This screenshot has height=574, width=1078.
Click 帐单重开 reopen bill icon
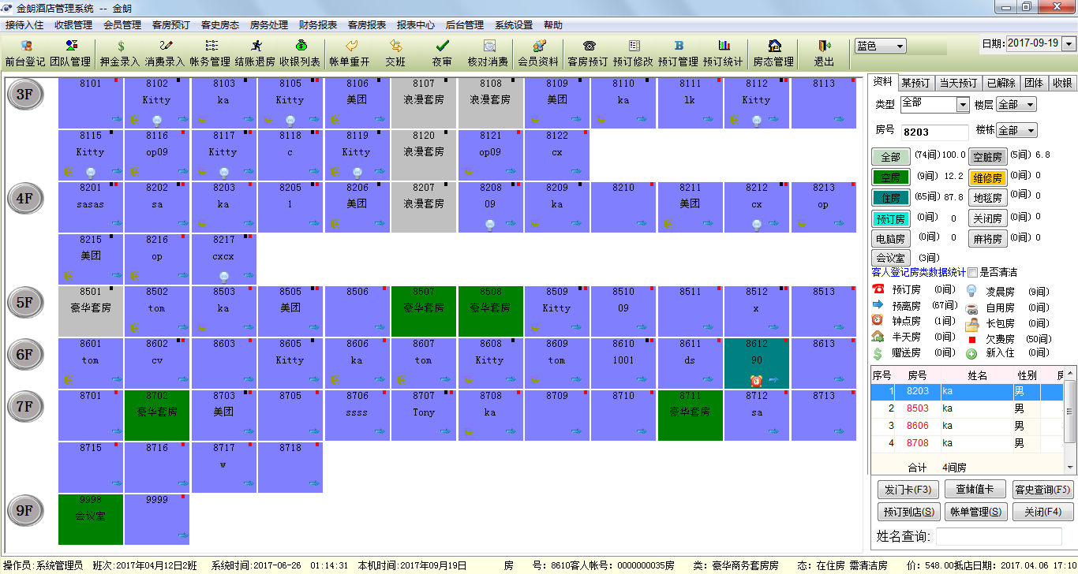pos(350,54)
